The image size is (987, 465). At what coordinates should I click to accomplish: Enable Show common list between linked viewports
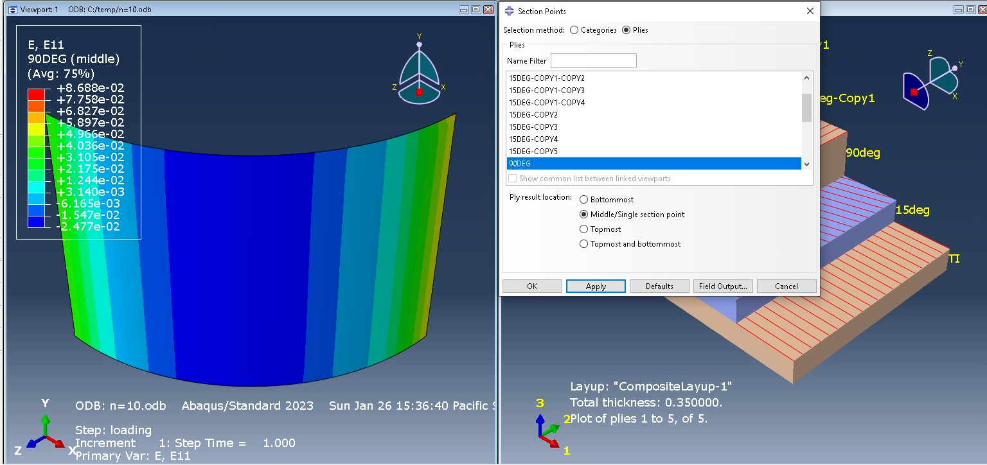(x=512, y=178)
